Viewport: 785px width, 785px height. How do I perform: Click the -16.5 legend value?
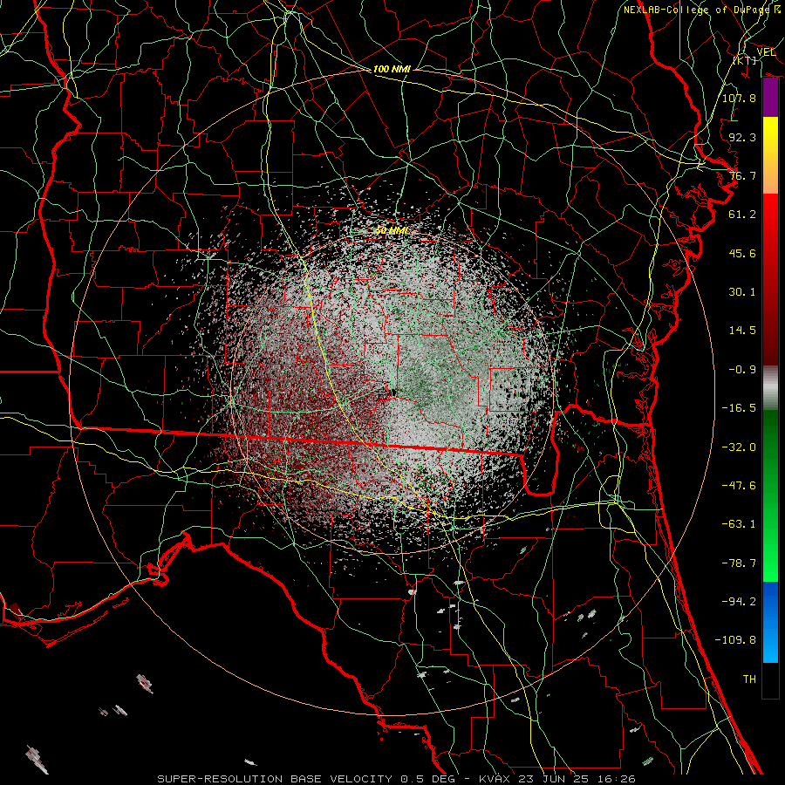click(x=740, y=408)
